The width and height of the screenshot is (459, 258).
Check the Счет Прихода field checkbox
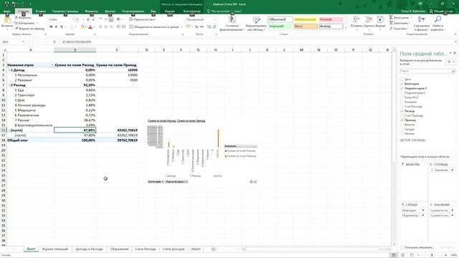(402, 115)
